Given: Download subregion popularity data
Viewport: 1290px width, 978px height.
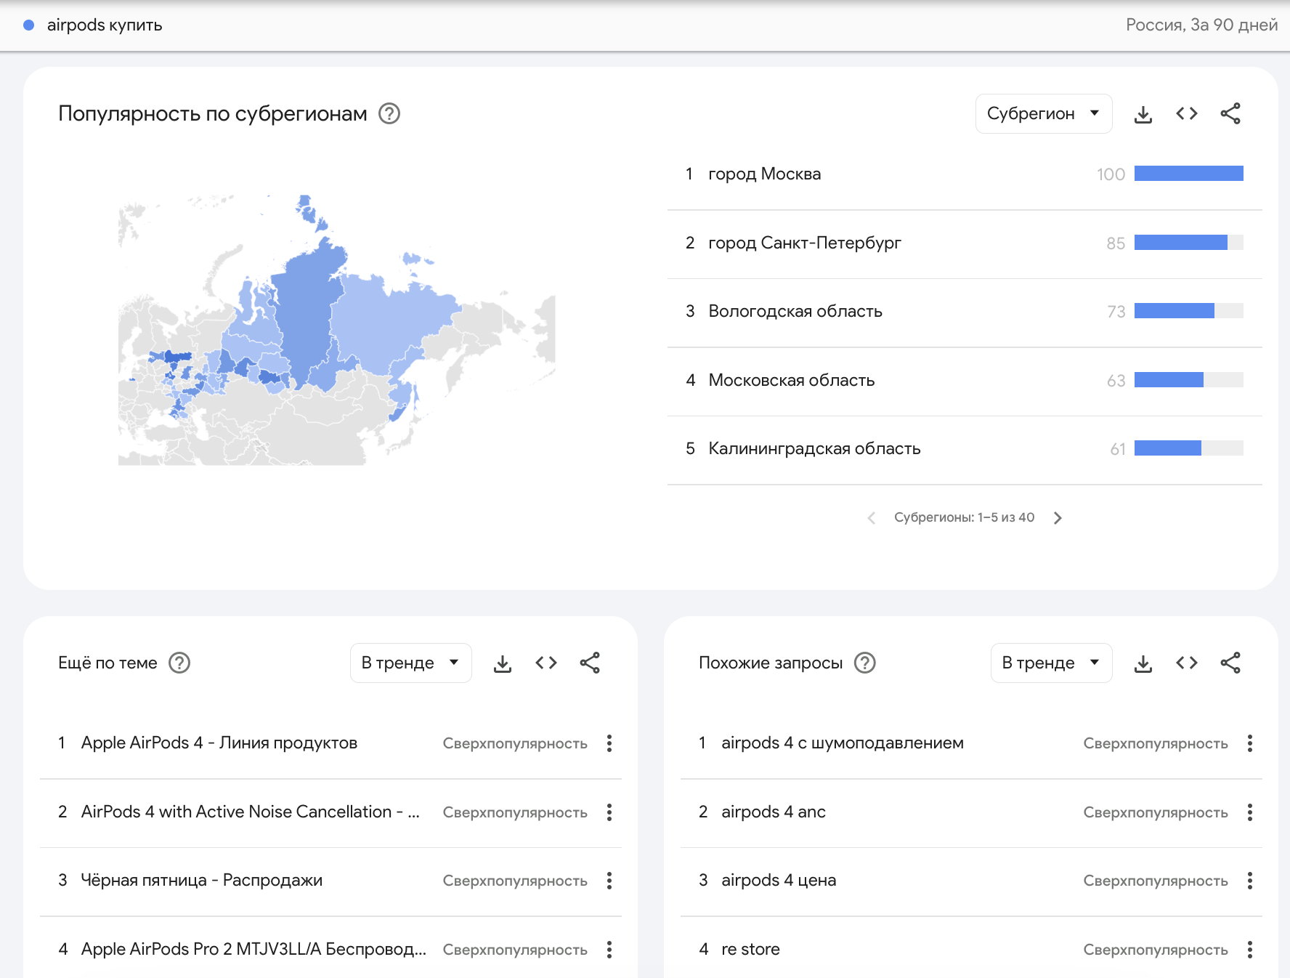Looking at the screenshot, I should [x=1143, y=113].
